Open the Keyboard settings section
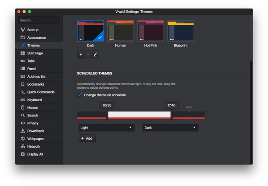Image resolution: width=268 pixels, height=186 pixels. 39,100
